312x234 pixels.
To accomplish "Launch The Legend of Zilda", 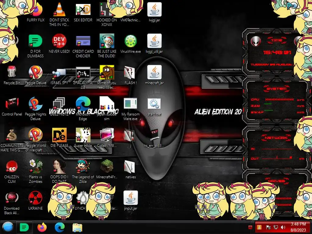I will click(83, 166).
